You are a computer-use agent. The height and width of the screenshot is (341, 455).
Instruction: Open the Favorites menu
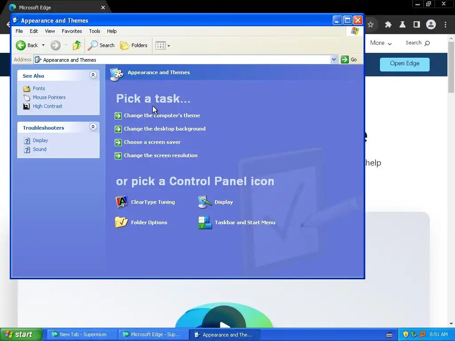(x=72, y=31)
